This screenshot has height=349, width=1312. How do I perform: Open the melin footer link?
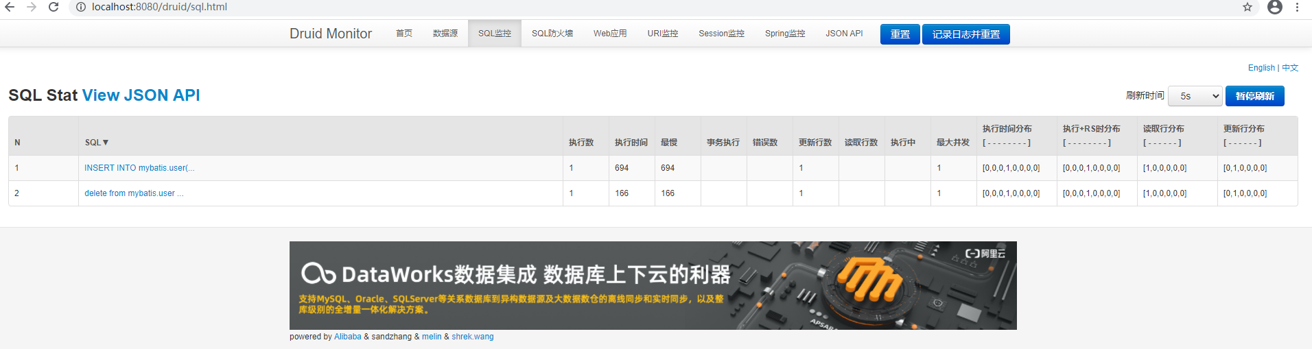click(432, 337)
